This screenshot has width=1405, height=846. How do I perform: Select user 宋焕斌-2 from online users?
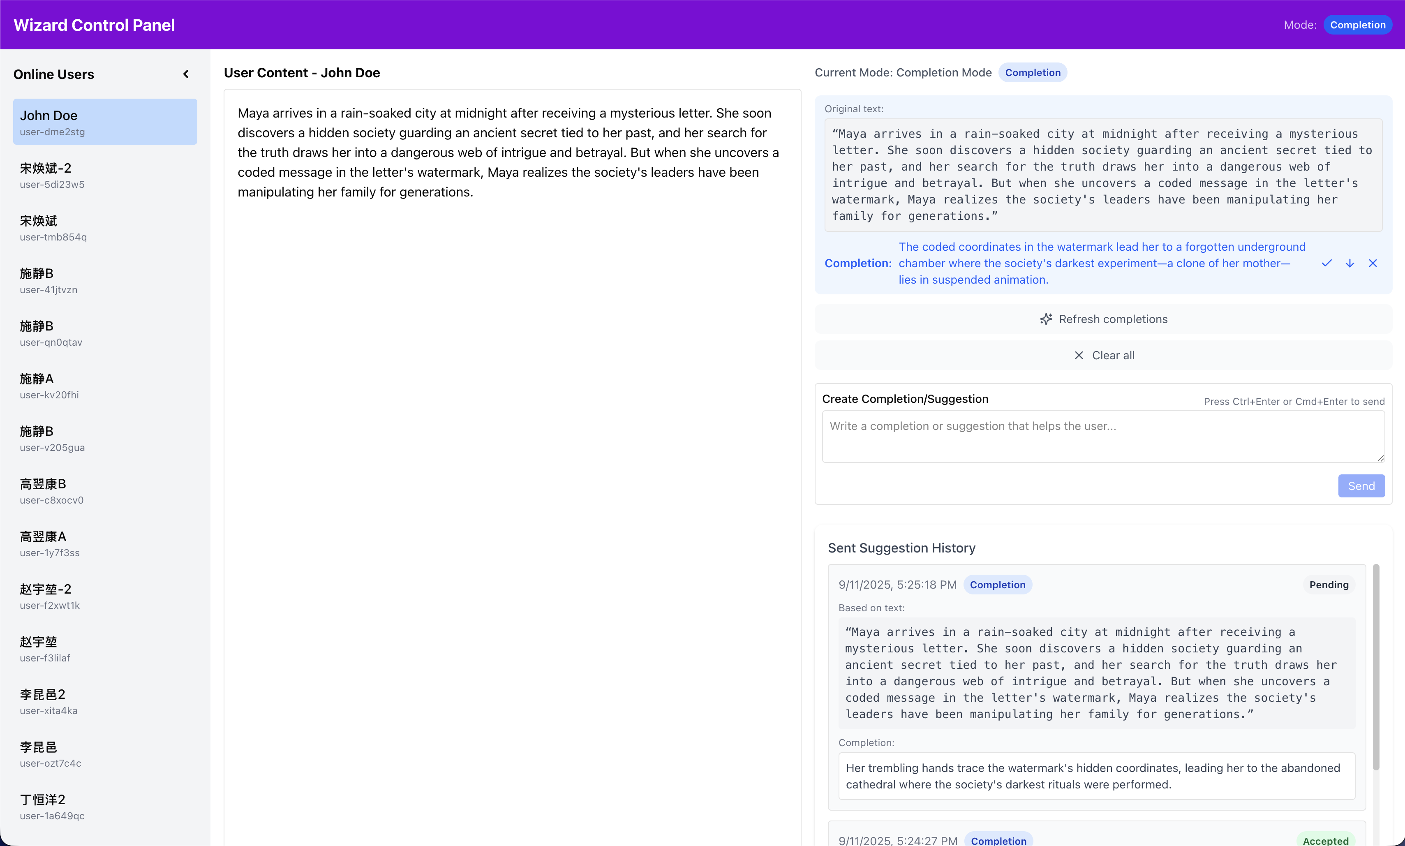[105, 175]
